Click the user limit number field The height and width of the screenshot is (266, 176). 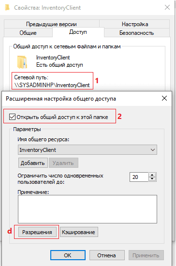coord(139,177)
